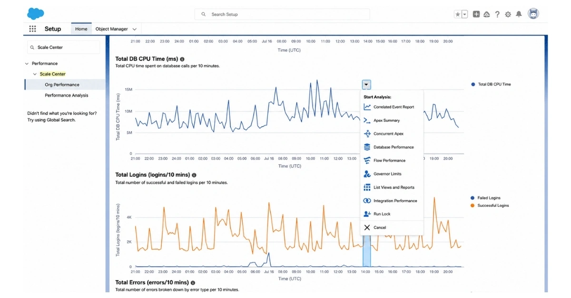Click the Total Logins (logins/10 mins) heading

coord(152,175)
